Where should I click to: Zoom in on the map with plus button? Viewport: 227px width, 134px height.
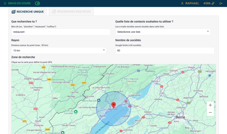(210, 105)
